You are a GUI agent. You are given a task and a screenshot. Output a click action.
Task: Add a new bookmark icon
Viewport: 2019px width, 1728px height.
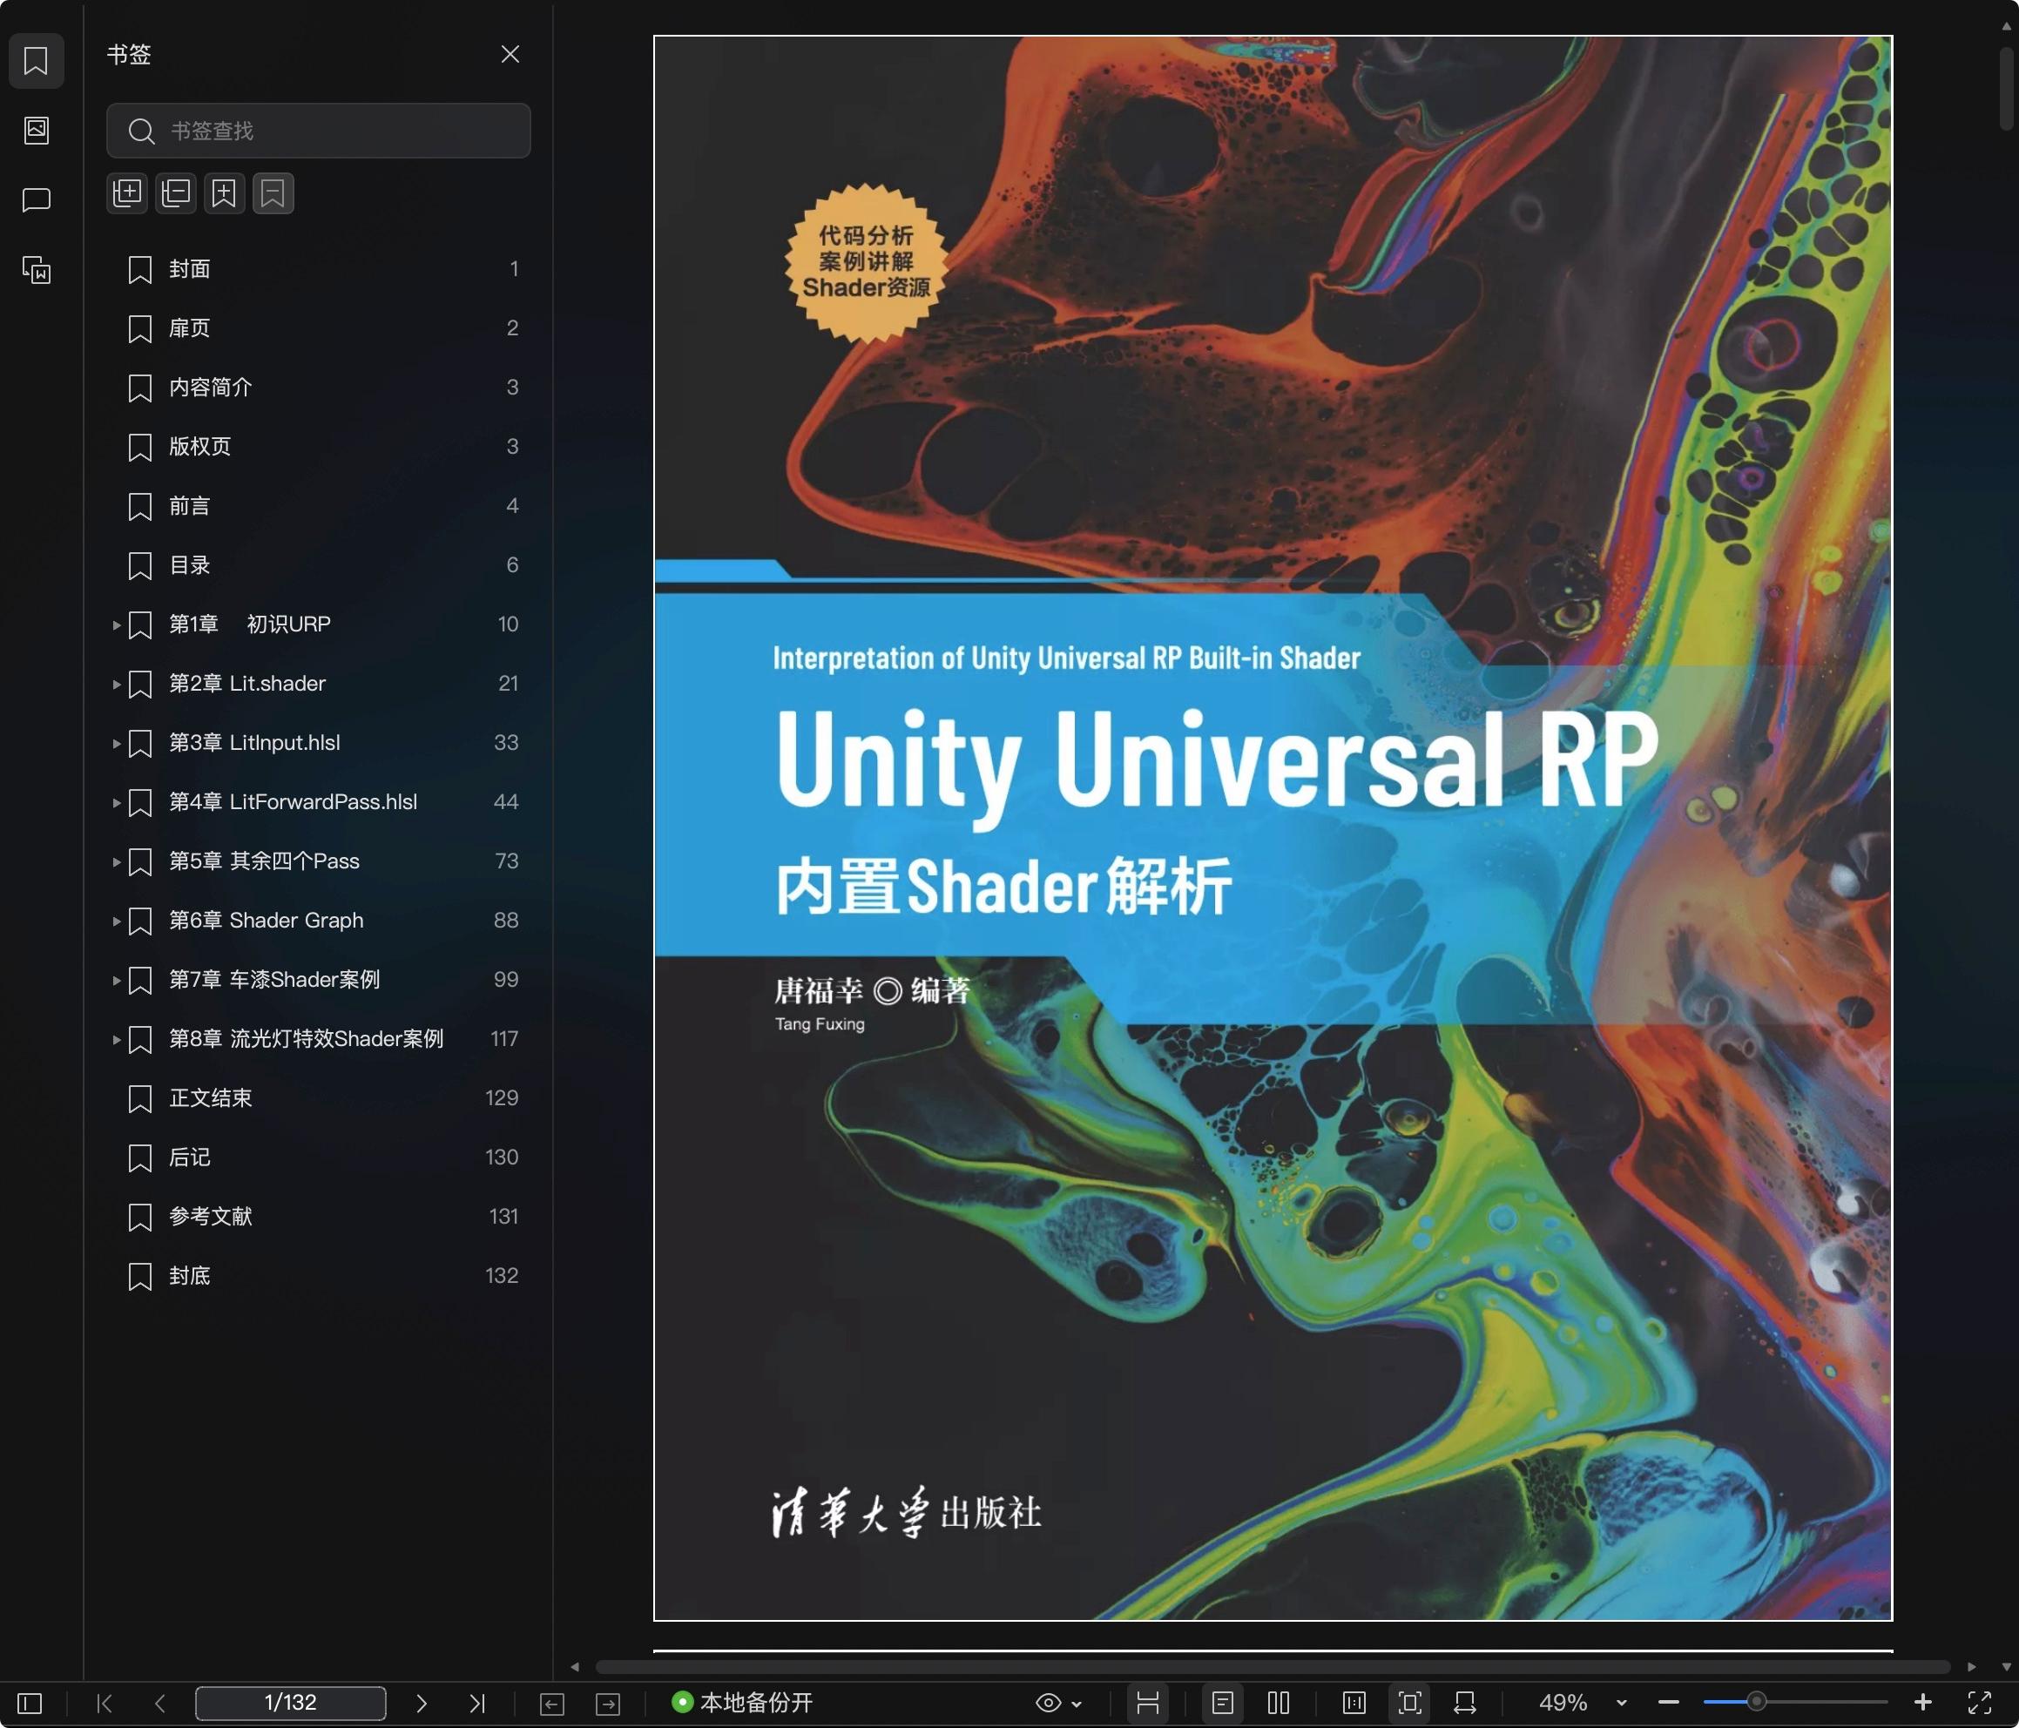[x=224, y=193]
